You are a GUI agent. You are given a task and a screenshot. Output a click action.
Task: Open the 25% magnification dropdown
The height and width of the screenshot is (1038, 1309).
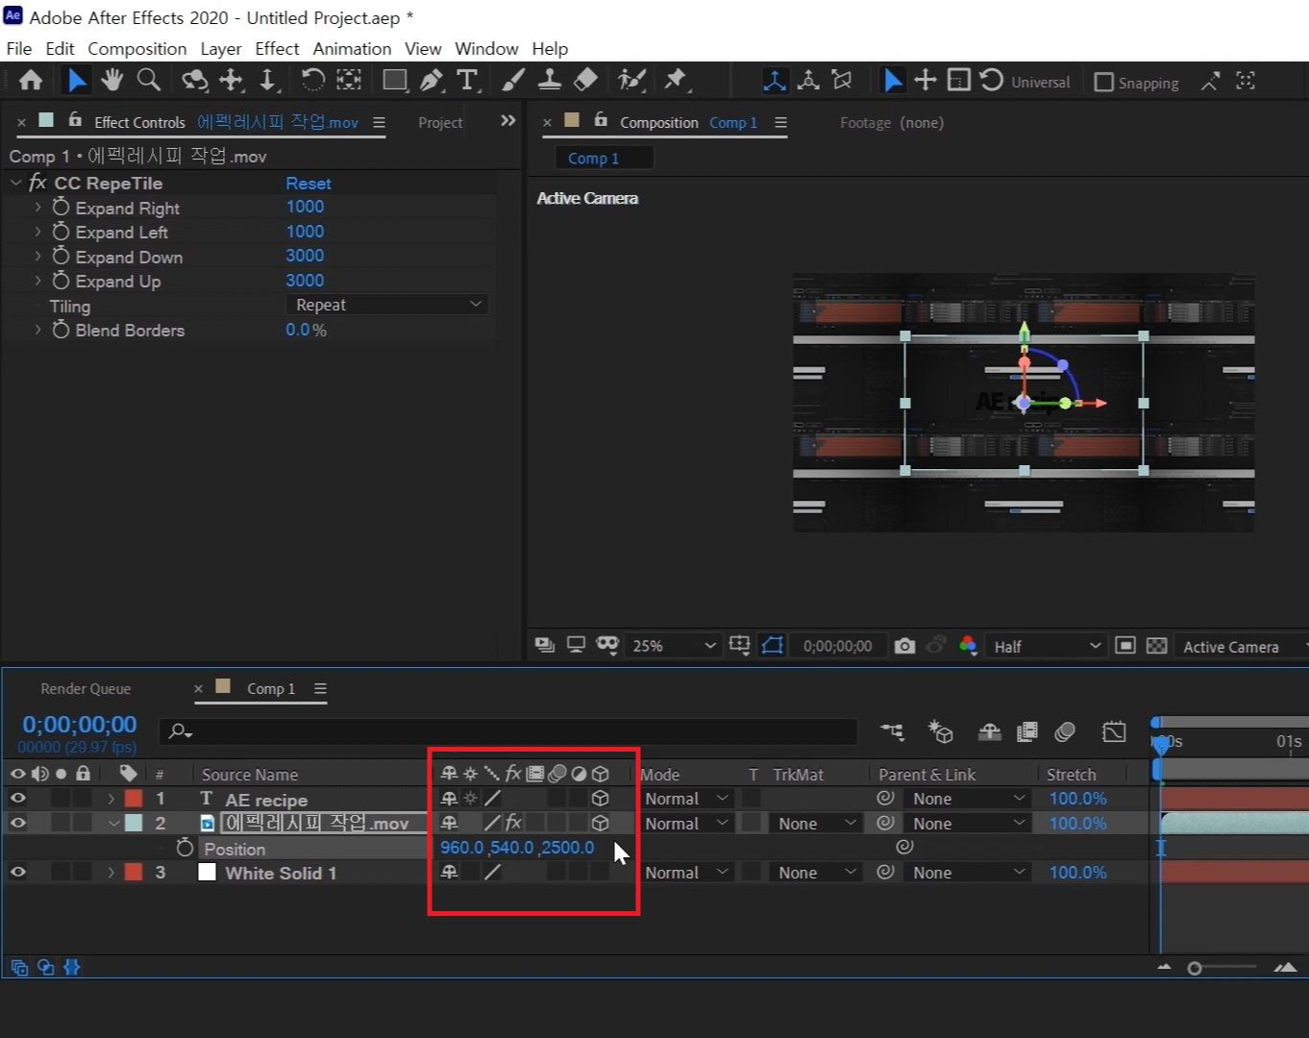(673, 646)
